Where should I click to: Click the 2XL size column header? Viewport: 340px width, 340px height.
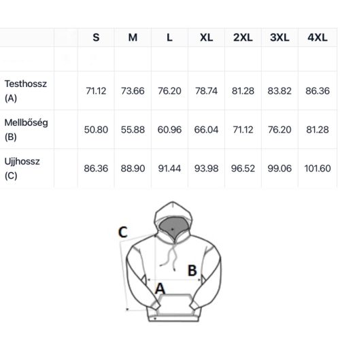coord(243,37)
